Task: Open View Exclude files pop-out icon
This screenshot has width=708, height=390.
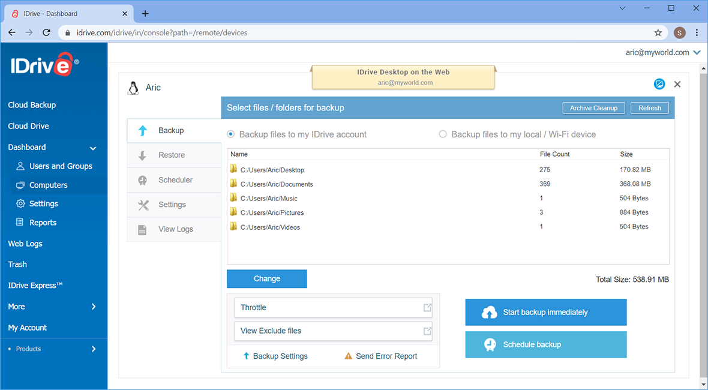Action: point(427,331)
